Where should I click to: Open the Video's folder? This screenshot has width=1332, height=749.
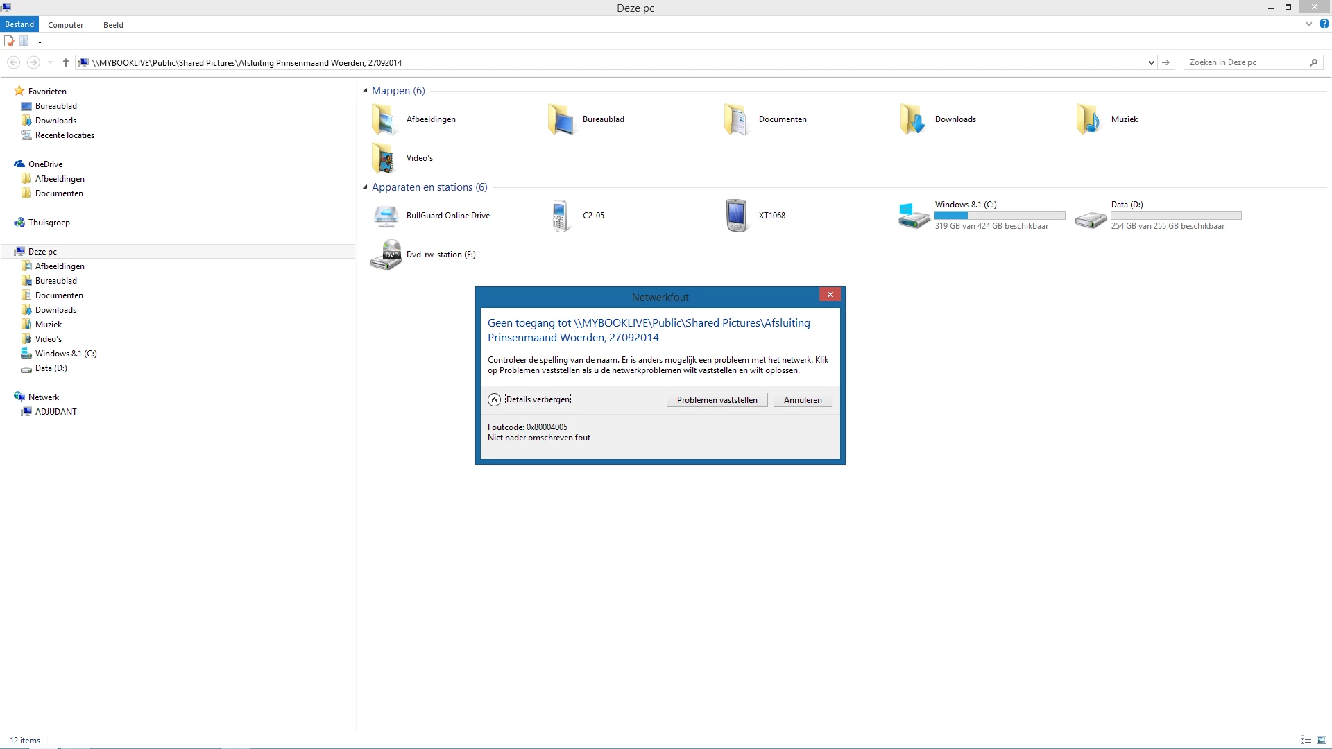click(x=384, y=158)
